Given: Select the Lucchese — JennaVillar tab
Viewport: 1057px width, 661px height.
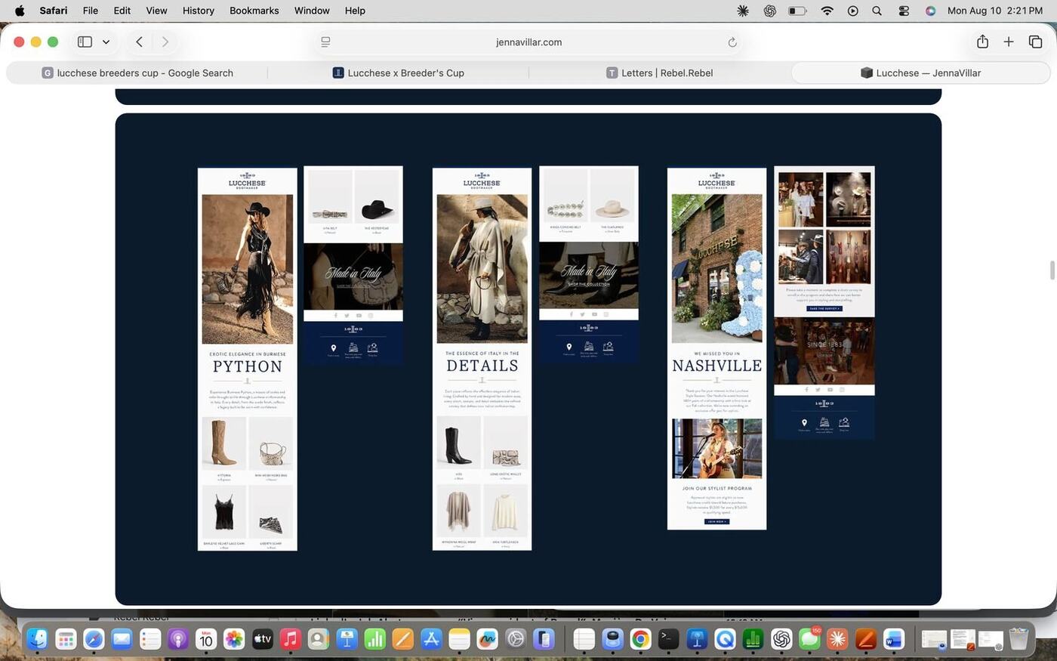Looking at the screenshot, I should pos(920,73).
